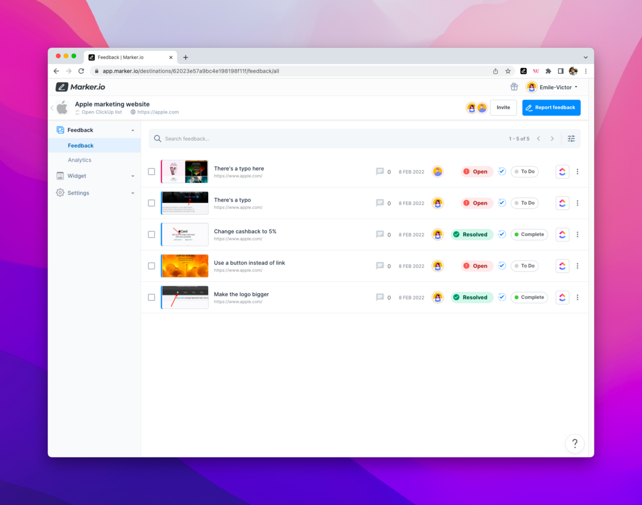Open ClickUp icon for "Make the logo bigger"
642x505 pixels.
click(x=562, y=297)
